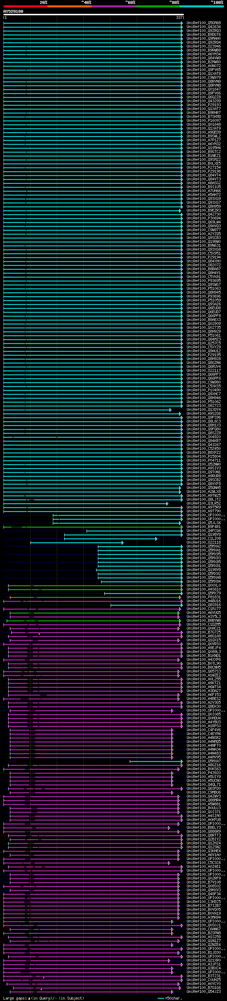Click the UniRef100_A3MA94 label

point(203,917)
